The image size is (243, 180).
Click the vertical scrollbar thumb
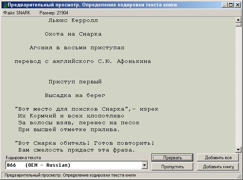click(238, 25)
